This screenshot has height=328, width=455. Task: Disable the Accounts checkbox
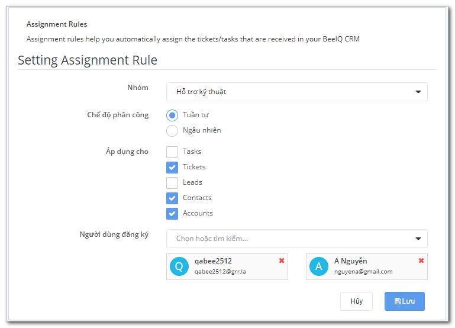coord(172,214)
